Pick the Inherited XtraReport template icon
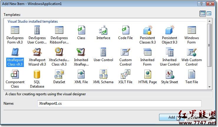This screenshot has width=218, height=127. 81,52
